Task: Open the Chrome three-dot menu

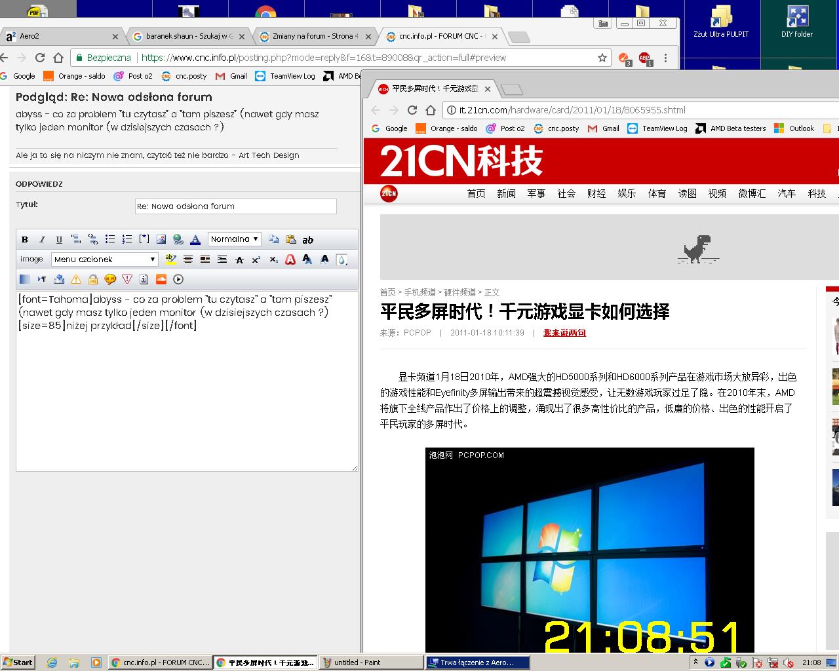Action: (665, 58)
